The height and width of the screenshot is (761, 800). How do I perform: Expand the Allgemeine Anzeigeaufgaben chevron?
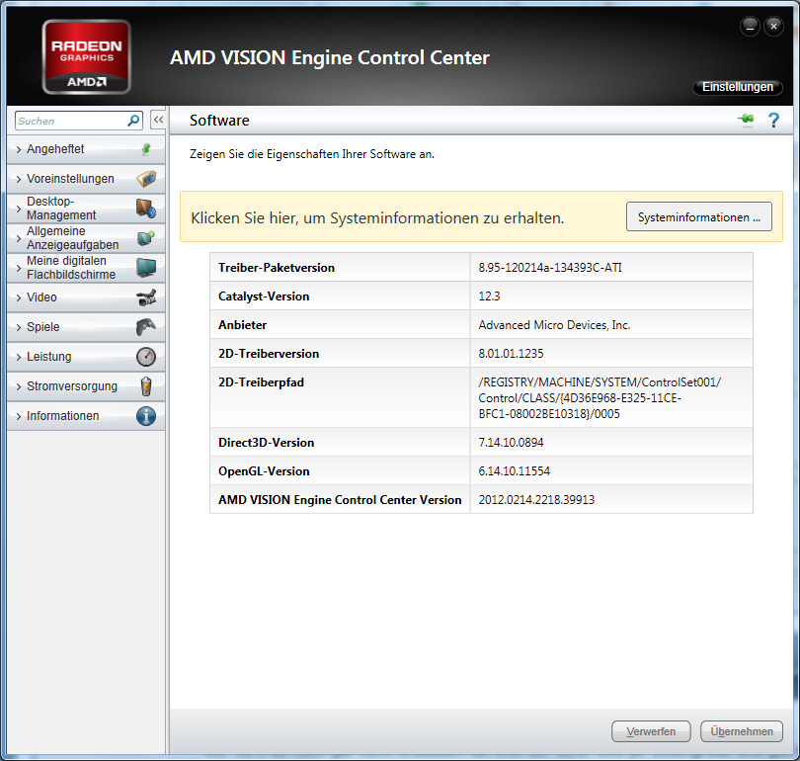click(19, 238)
